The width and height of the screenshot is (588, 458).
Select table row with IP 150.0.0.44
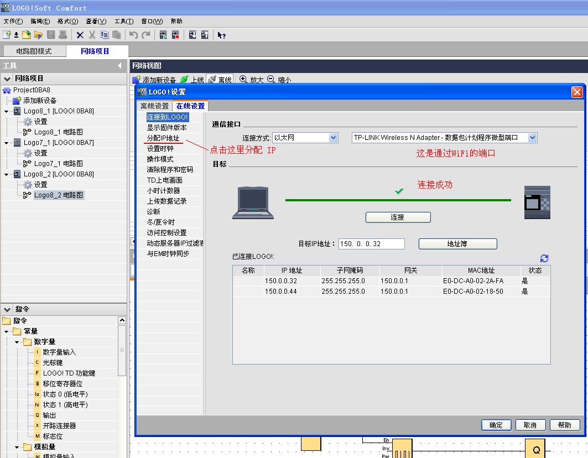pos(391,292)
